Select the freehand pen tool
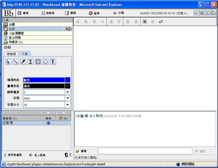Screen dimensions: 218x168 click(23, 62)
